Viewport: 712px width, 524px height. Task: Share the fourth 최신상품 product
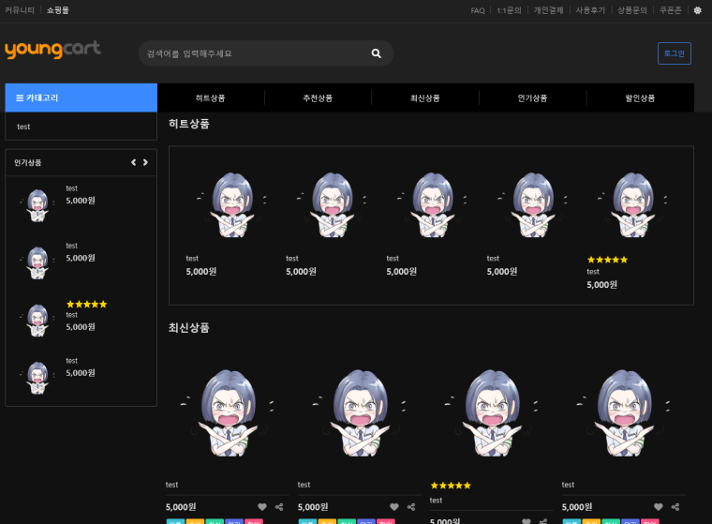click(676, 507)
